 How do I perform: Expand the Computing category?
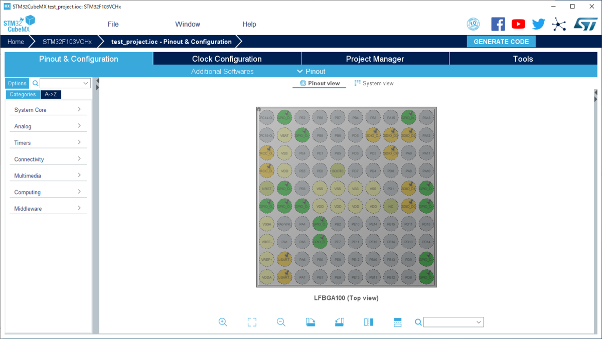[48, 192]
